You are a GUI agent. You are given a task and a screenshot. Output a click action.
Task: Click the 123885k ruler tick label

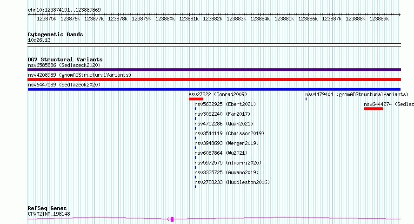(284, 19)
